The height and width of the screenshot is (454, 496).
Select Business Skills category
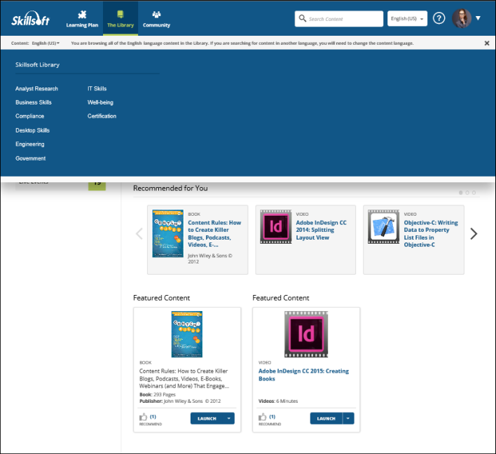pyautogui.click(x=34, y=102)
